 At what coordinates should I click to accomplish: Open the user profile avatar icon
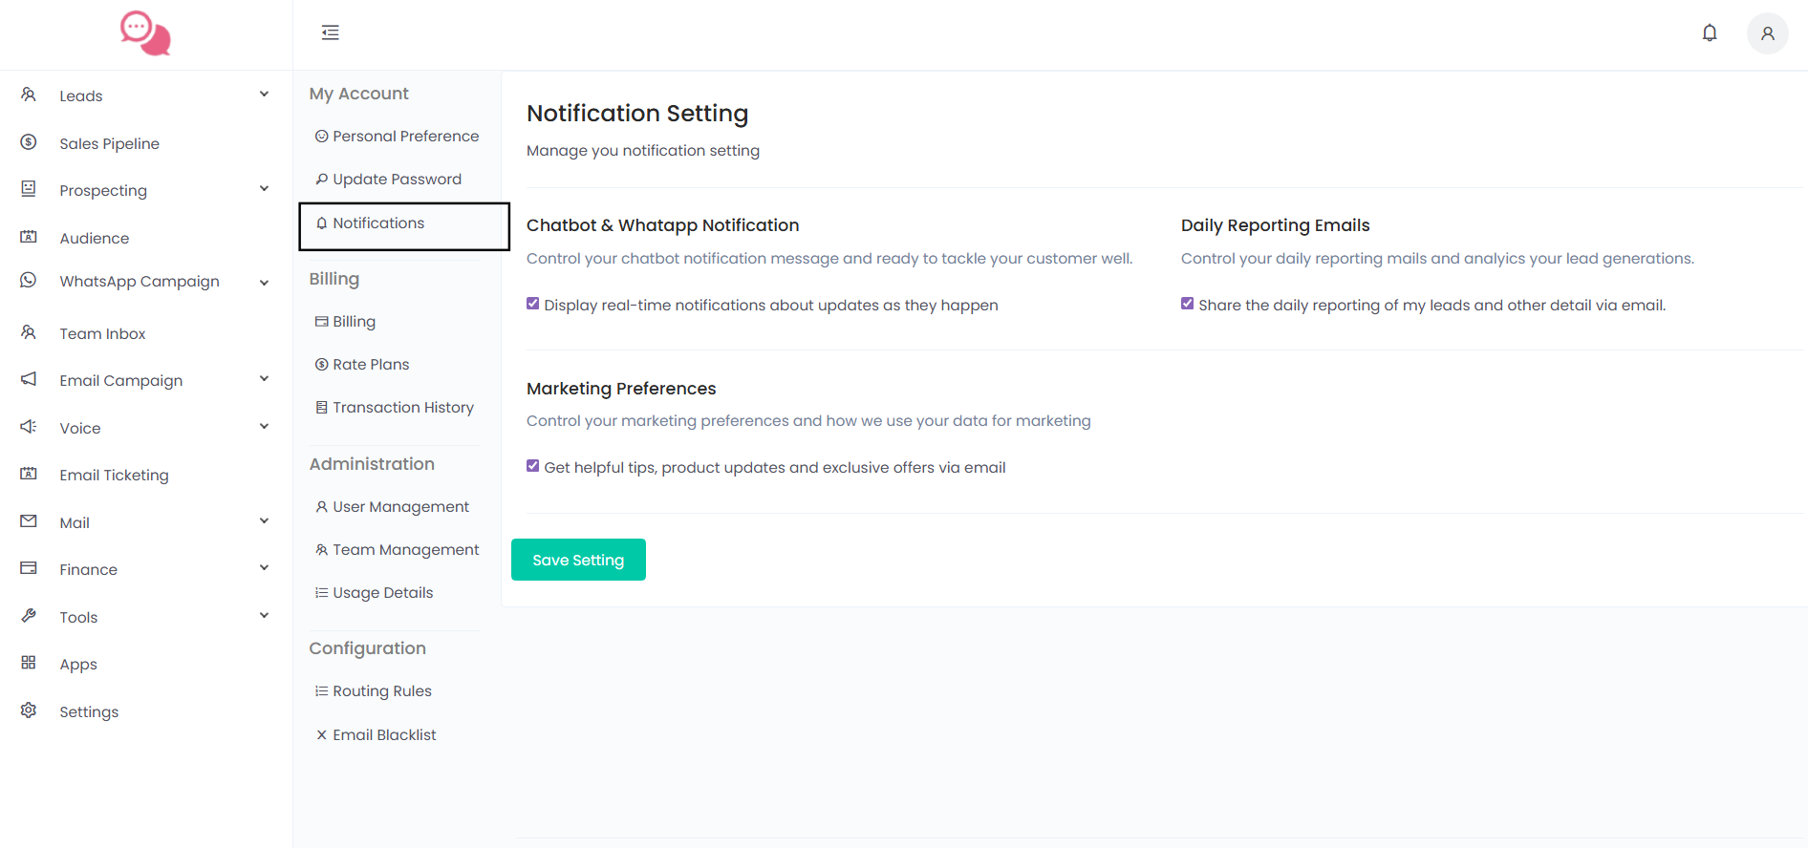click(1767, 33)
